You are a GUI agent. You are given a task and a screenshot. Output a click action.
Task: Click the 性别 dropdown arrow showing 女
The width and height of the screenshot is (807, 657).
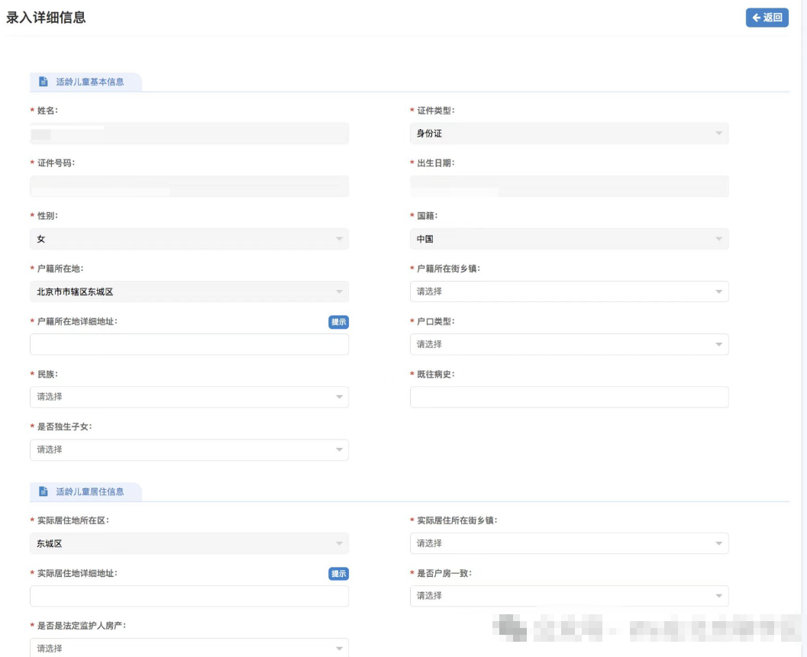coord(339,239)
